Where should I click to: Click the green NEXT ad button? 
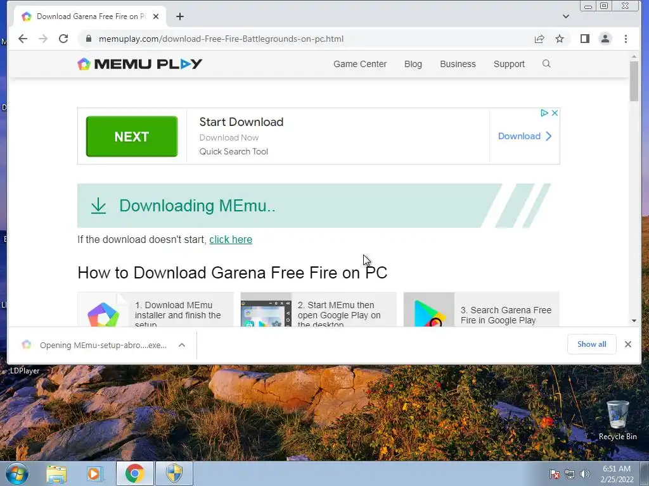coord(132,137)
